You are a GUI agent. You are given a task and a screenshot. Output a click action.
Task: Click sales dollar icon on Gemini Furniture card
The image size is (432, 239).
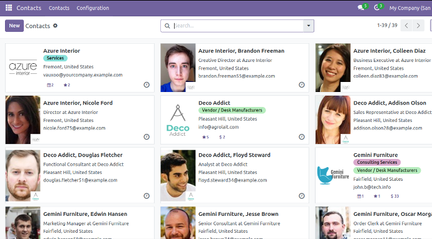click(392, 196)
